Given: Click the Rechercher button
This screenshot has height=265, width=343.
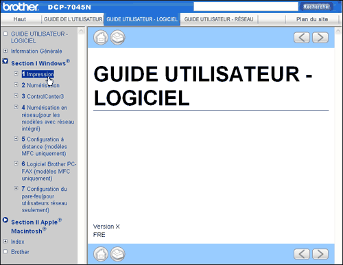Looking at the screenshot, I should [x=316, y=7].
